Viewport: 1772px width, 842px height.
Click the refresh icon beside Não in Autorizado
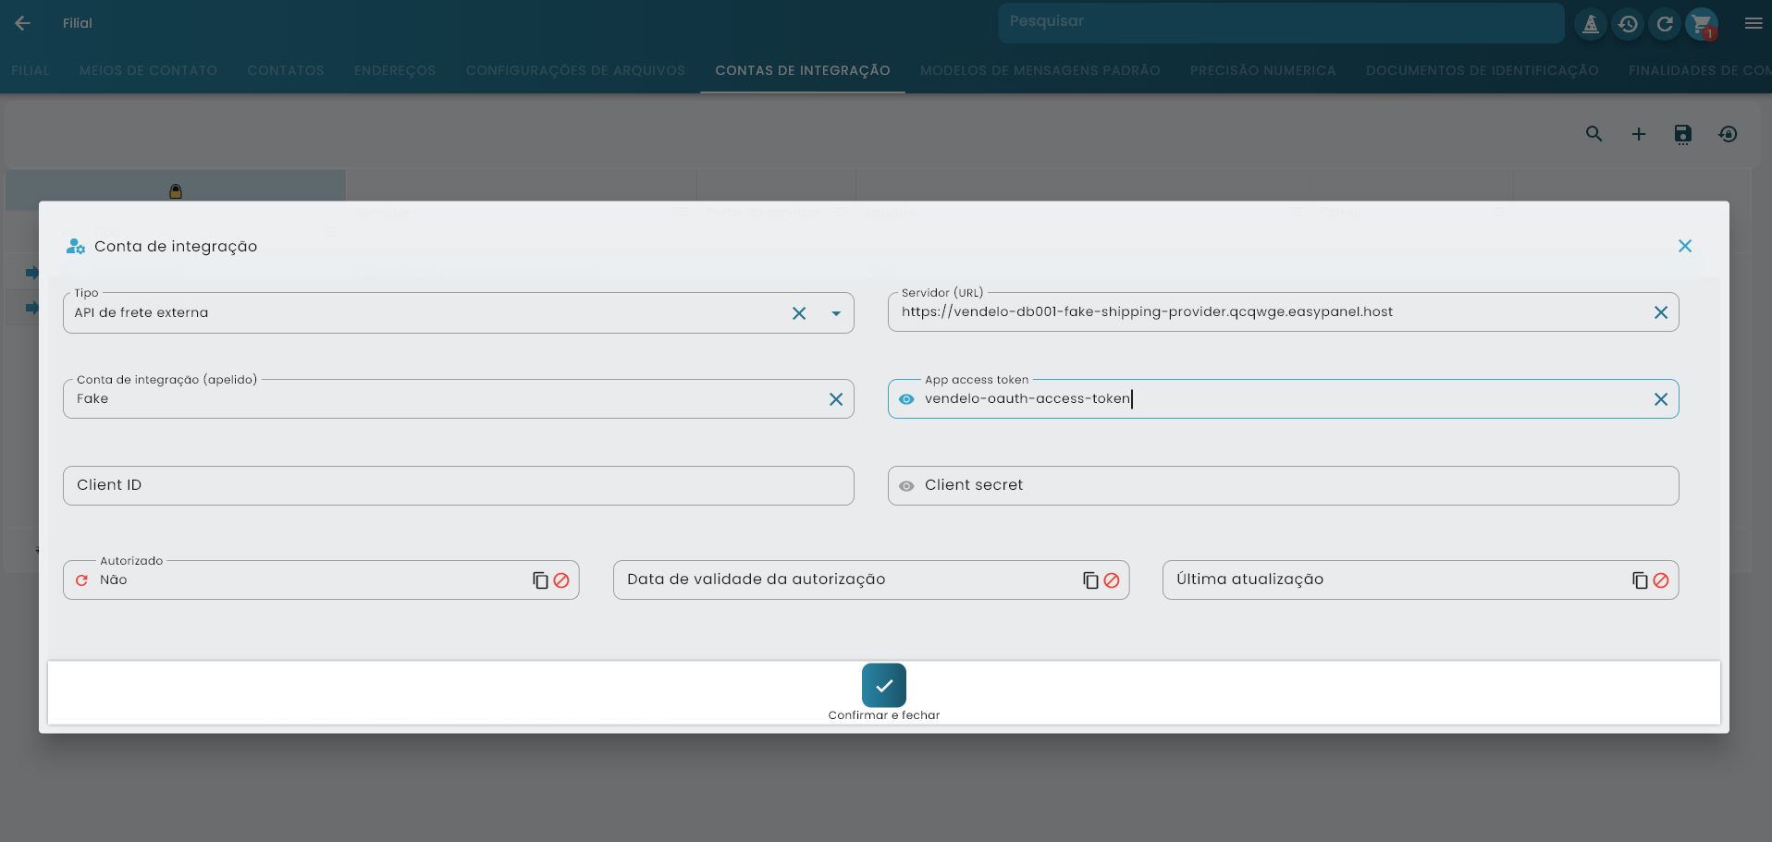click(x=81, y=580)
